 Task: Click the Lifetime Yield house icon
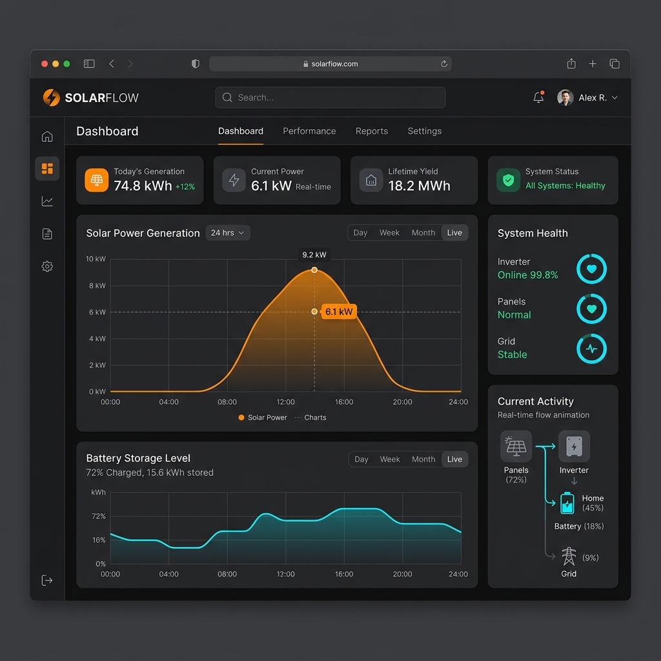point(371,180)
